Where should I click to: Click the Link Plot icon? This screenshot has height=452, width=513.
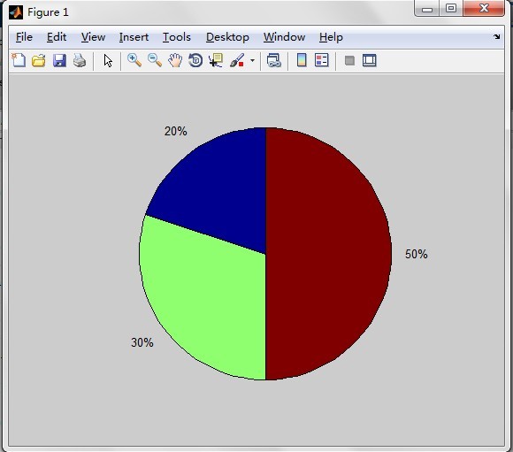(x=274, y=60)
